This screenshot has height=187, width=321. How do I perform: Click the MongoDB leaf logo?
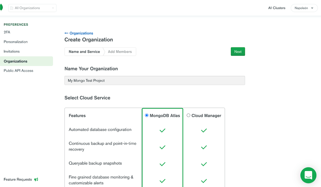click(1, 8)
